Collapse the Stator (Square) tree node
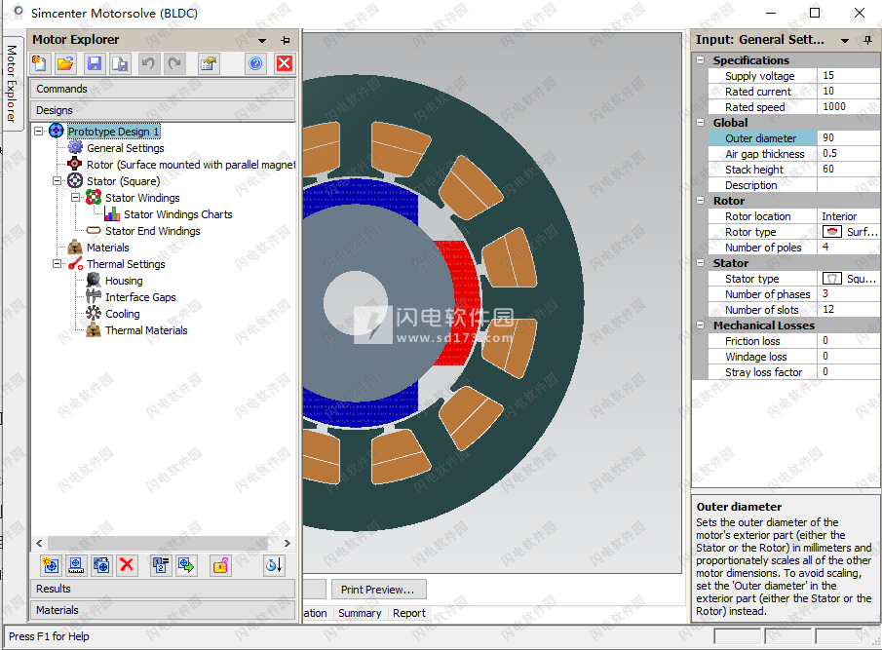This screenshot has height=650, width=882. tap(57, 181)
